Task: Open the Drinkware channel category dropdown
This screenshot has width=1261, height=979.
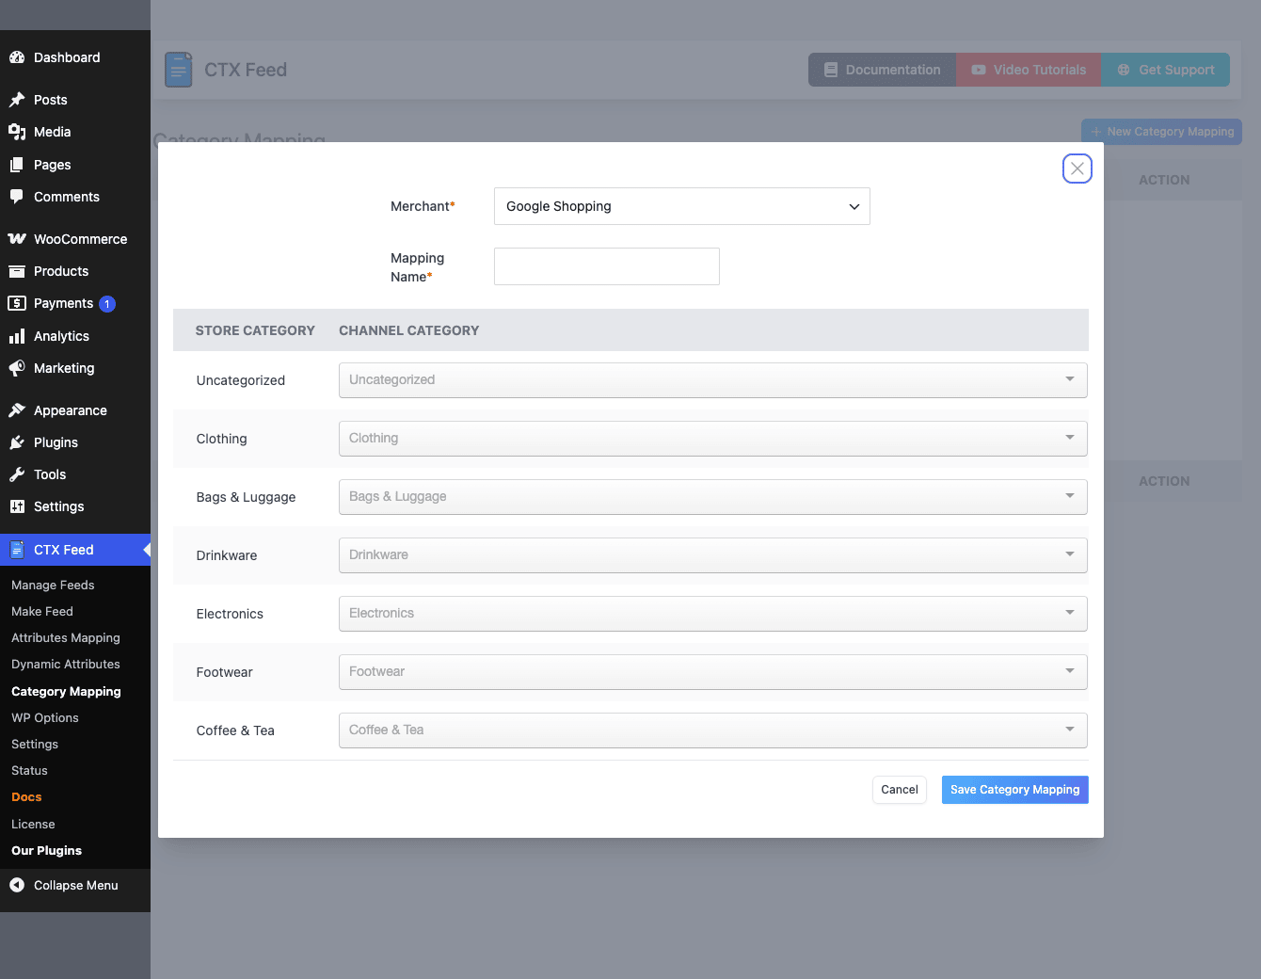Action: (x=713, y=555)
